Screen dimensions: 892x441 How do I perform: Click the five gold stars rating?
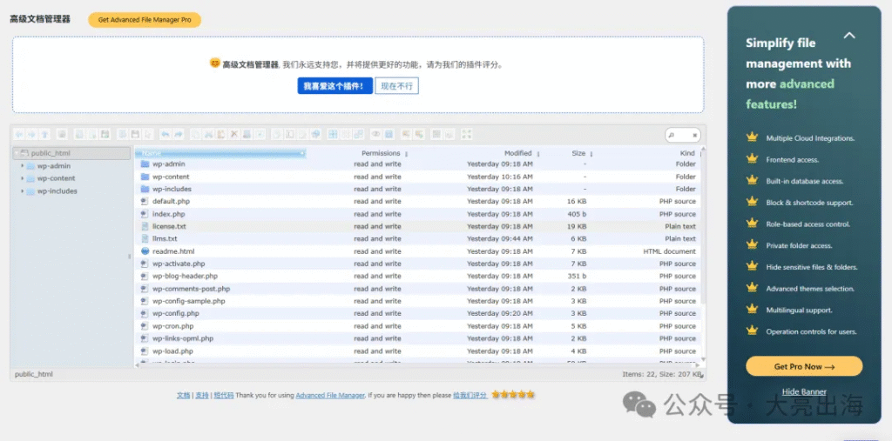(x=513, y=394)
